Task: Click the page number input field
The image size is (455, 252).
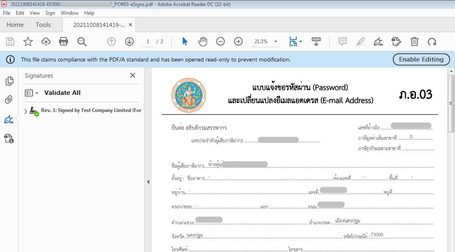Action: (x=148, y=42)
